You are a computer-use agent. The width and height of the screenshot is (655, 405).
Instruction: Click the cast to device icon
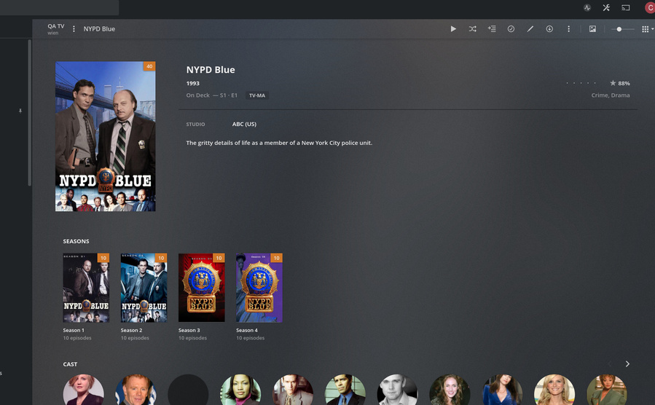coord(625,7)
